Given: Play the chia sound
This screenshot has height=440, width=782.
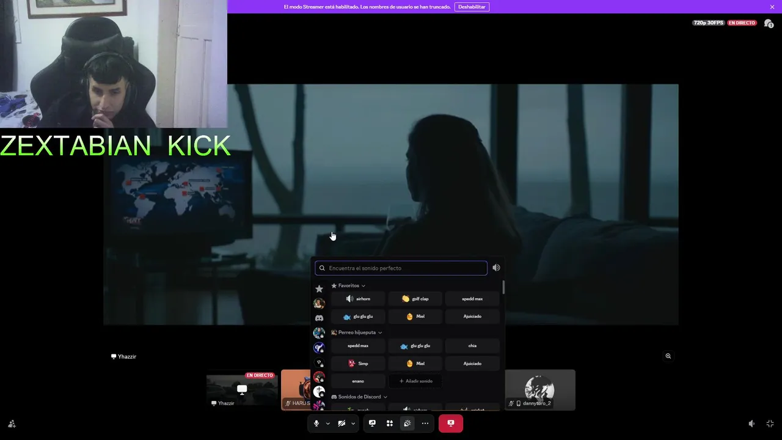Looking at the screenshot, I should click(x=472, y=346).
